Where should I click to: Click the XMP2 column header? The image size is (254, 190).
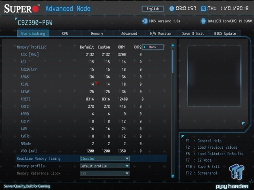138,47
